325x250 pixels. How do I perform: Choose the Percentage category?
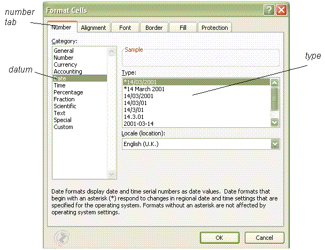68,92
